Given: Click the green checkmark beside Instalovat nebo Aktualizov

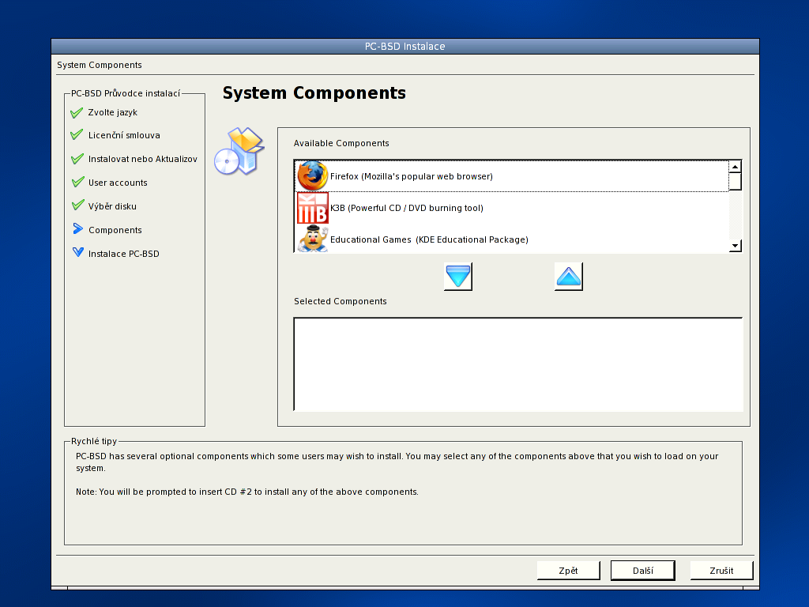Looking at the screenshot, I should [77, 158].
